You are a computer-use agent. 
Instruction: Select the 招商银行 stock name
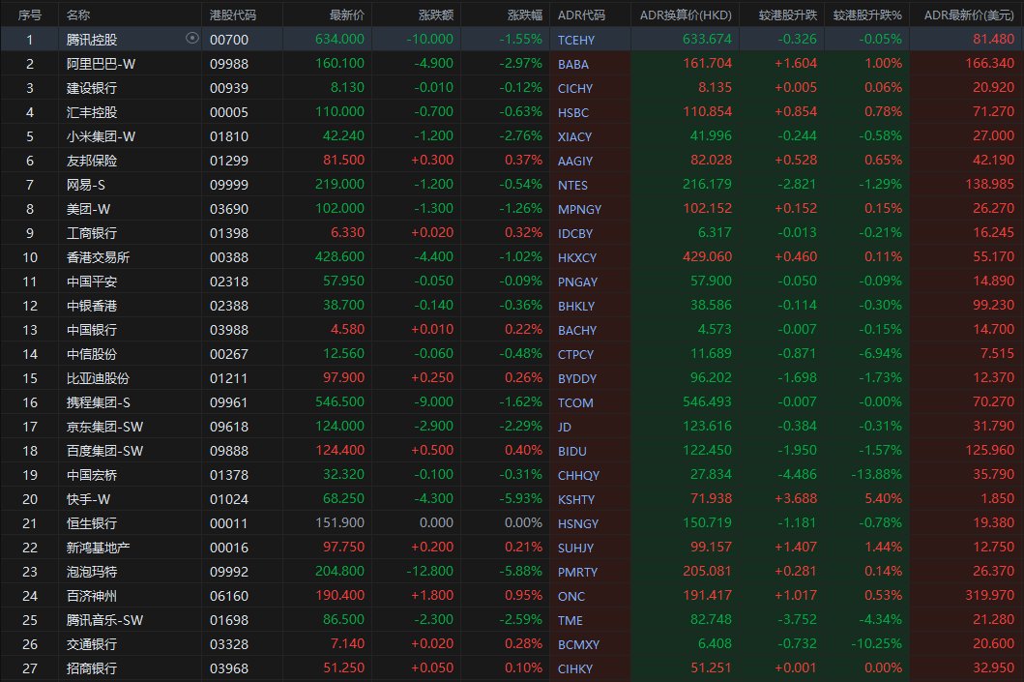pos(92,667)
